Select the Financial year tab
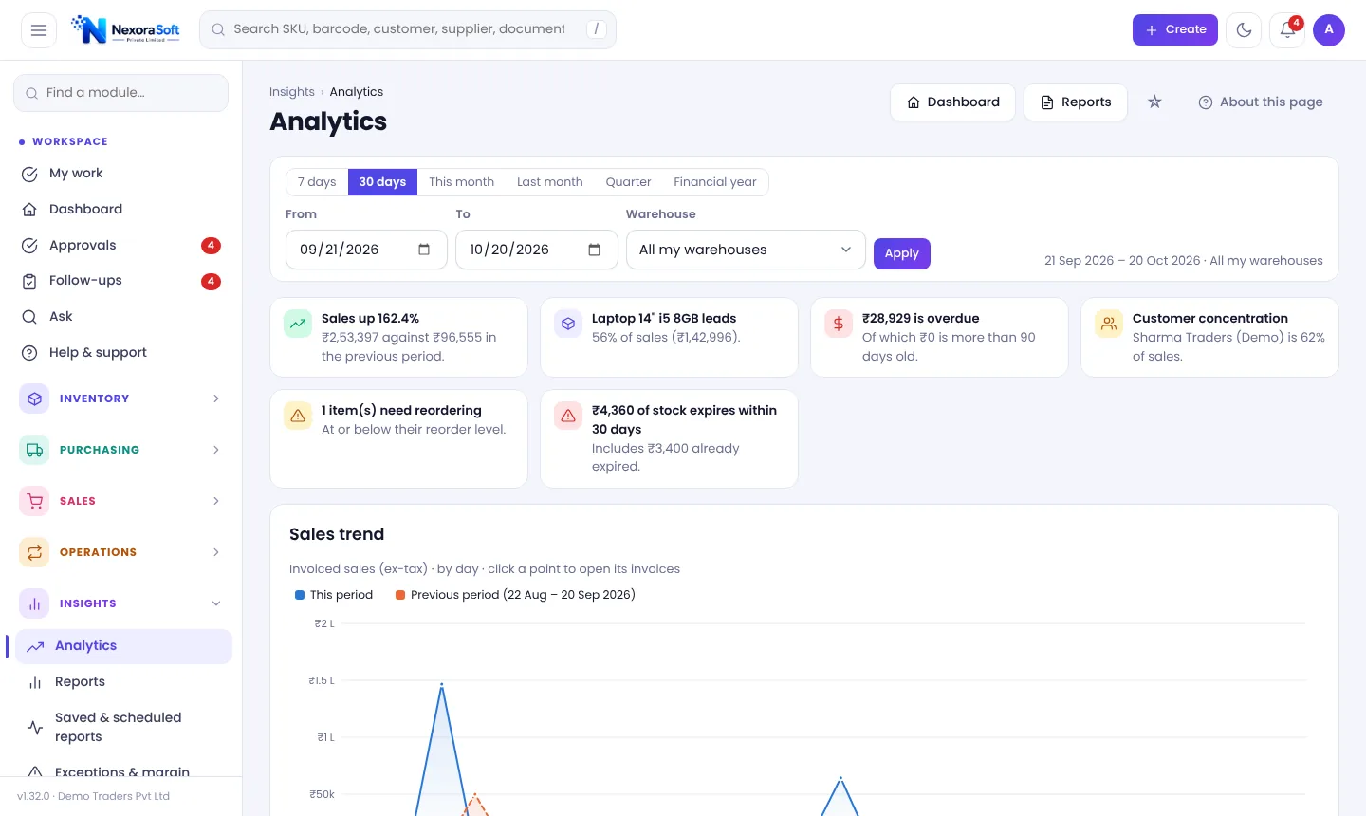The height and width of the screenshot is (816, 1366). coord(715,182)
